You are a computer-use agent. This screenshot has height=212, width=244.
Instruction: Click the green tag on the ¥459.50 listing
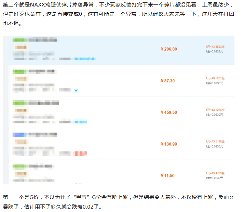[x=20, y=103]
